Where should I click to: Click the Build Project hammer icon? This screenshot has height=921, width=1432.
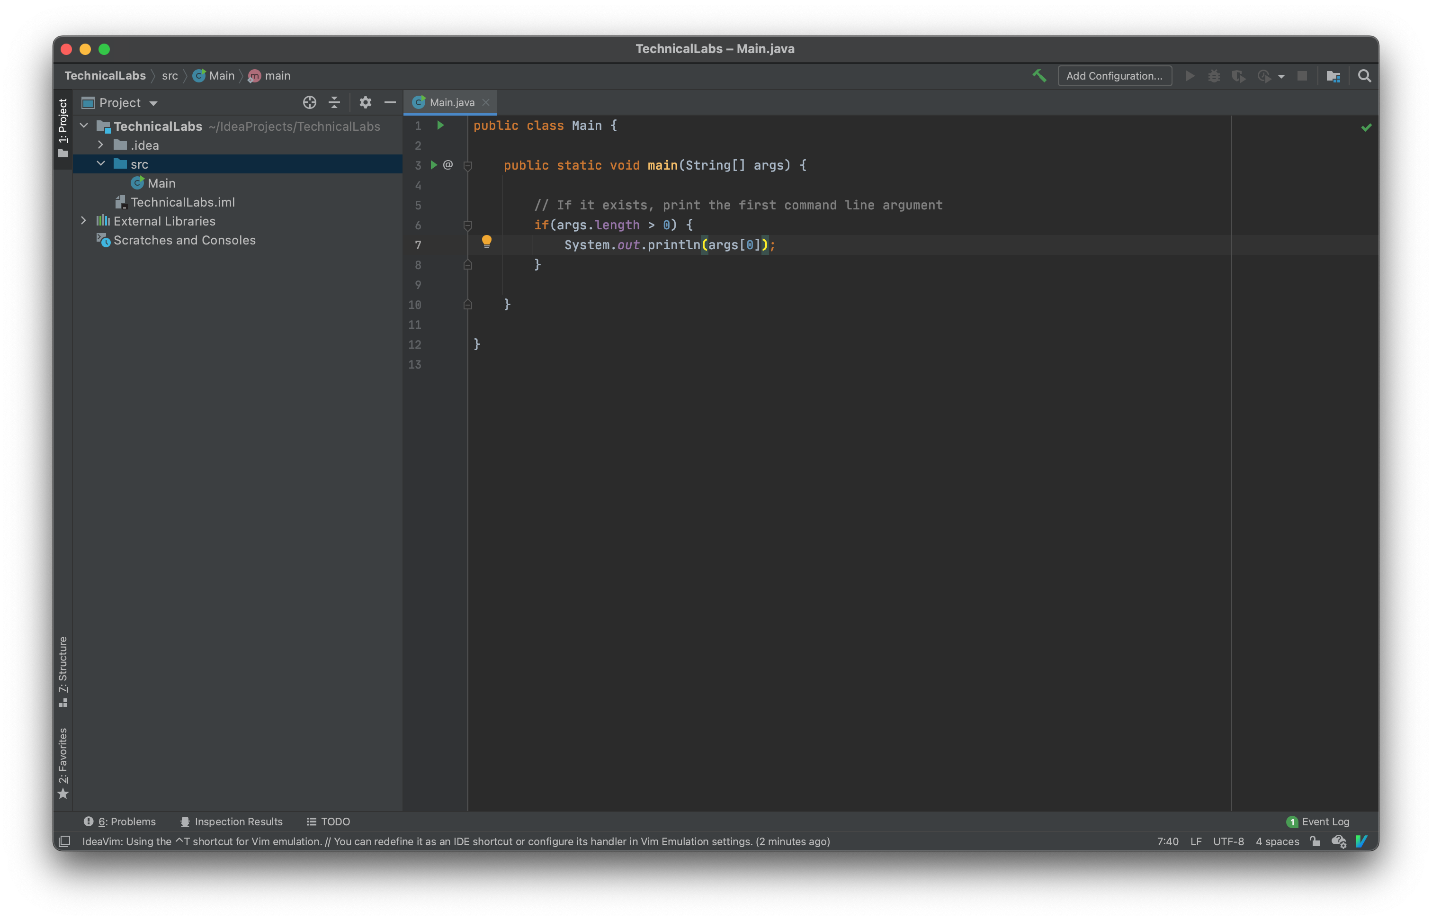tap(1039, 76)
